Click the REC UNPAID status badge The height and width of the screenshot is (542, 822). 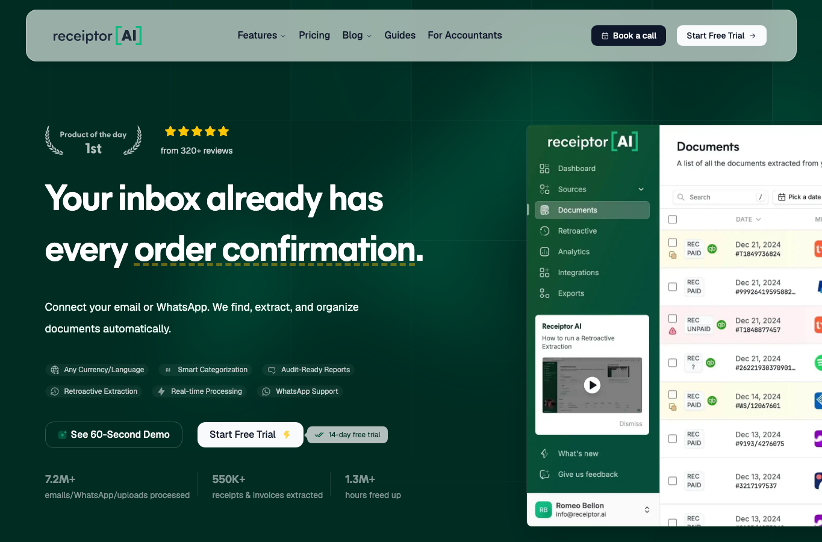tap(699, 325)
